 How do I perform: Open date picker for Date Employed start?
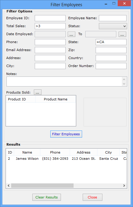pos(72,34)
